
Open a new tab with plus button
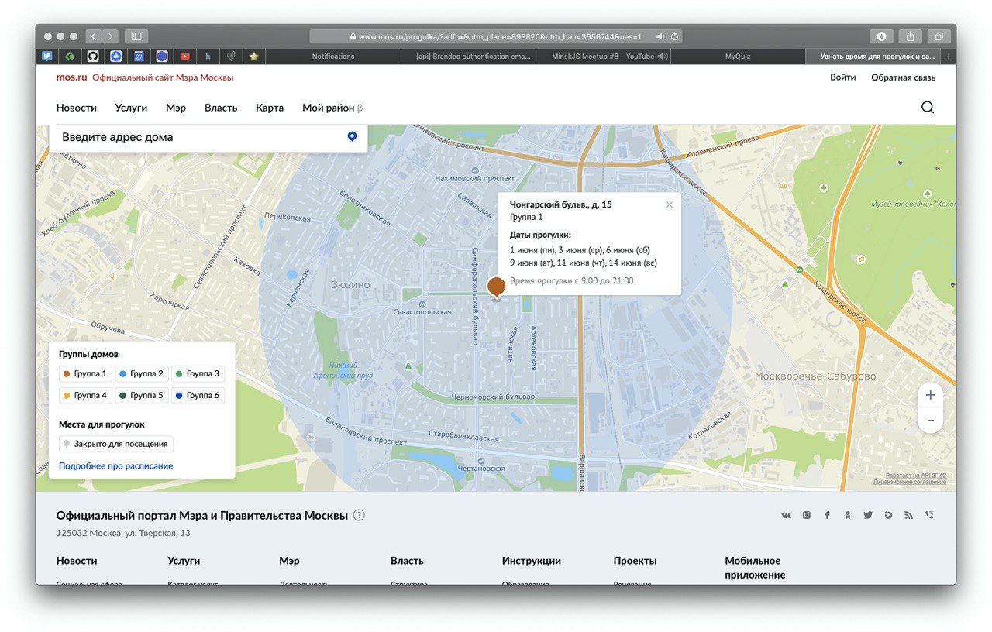click(949, 57)
